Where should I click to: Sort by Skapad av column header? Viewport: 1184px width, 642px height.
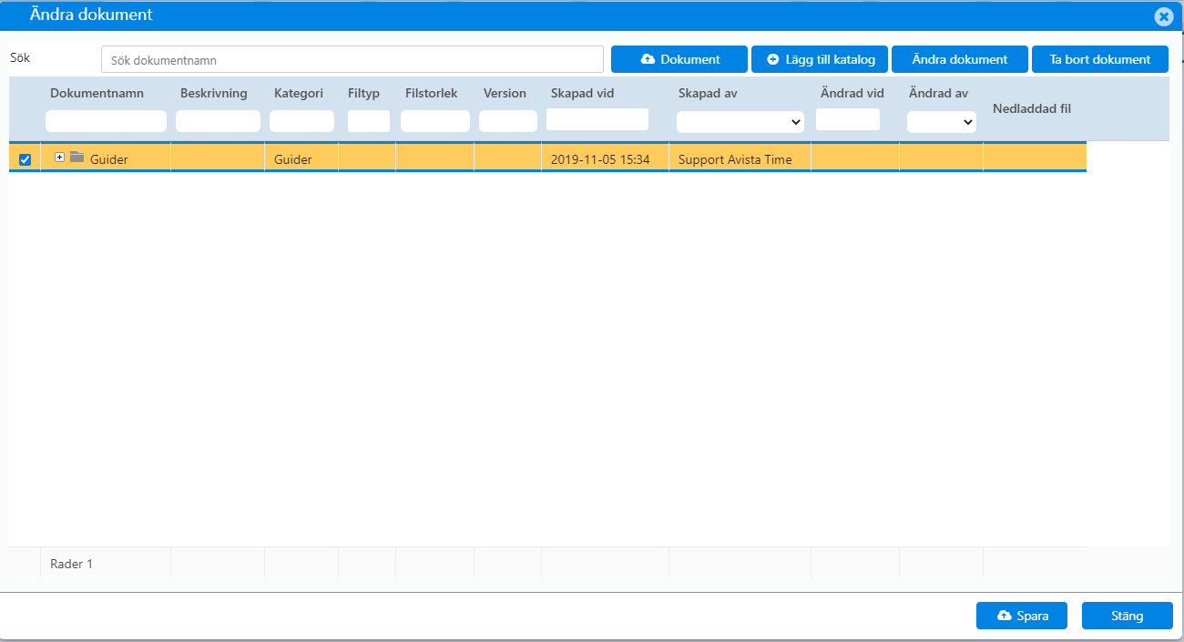[708, 93]
